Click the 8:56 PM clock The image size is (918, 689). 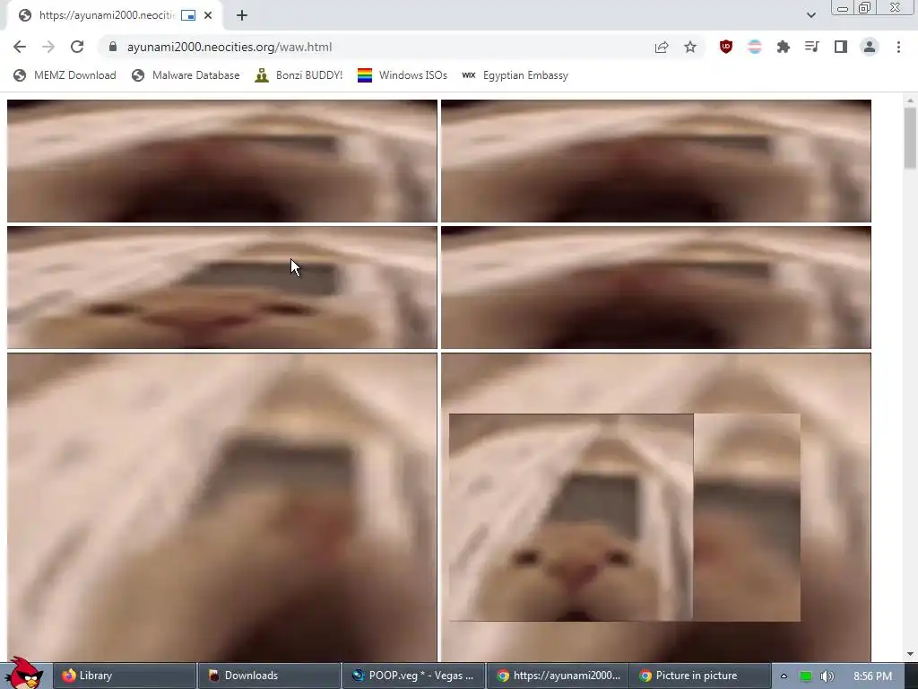tap(872, 676)
